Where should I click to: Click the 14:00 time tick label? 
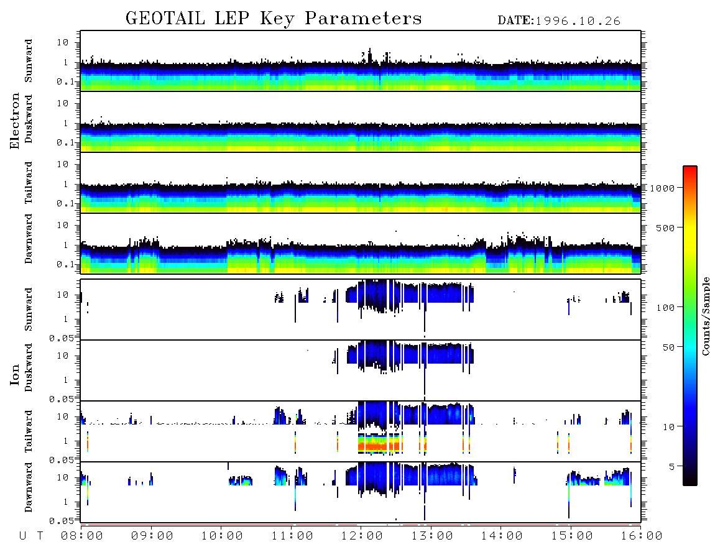tap(502, 536)
